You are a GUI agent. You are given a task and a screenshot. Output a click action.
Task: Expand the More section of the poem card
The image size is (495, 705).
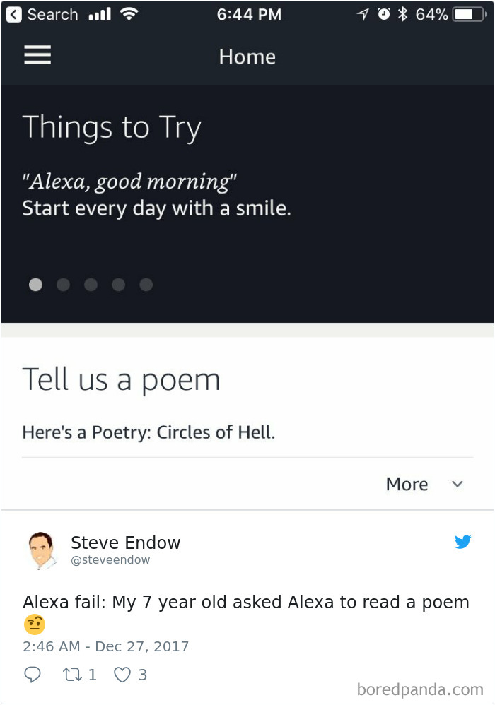coord(407,485)
